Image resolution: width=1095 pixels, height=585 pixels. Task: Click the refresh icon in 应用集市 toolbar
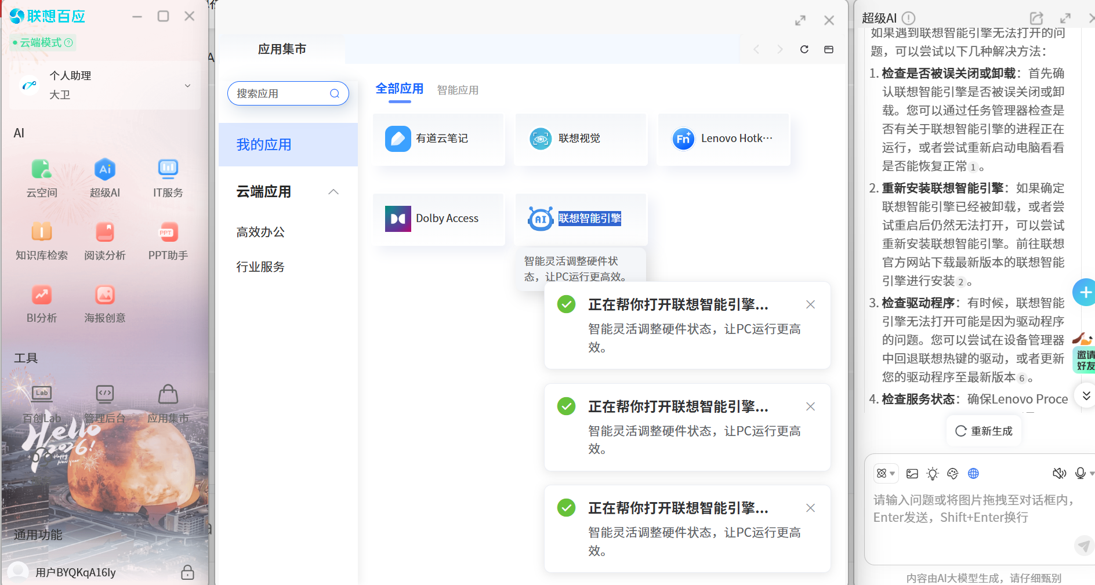pyautogui.click(x=804, y=49)
